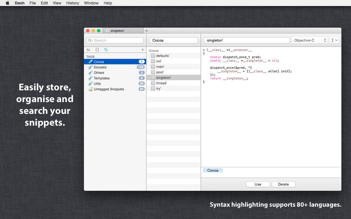Open the Window menu

(x=91, y=3)
